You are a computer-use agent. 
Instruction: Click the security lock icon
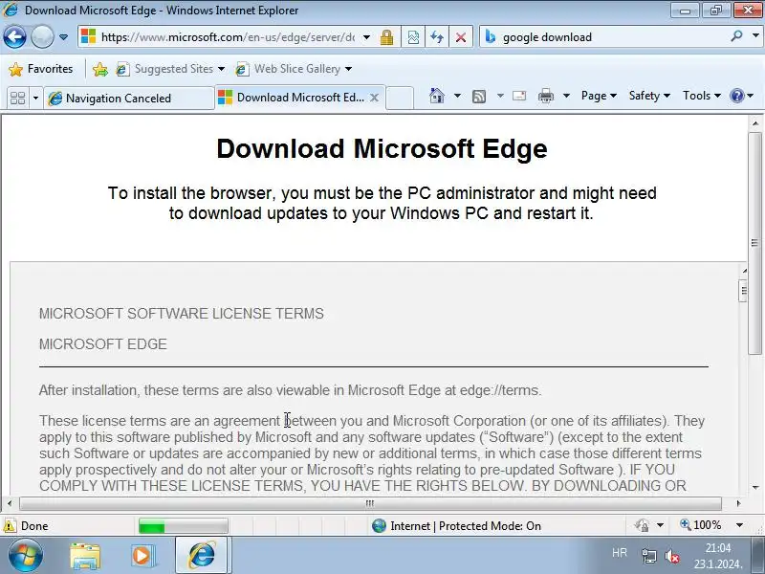(x=386, y=37)
